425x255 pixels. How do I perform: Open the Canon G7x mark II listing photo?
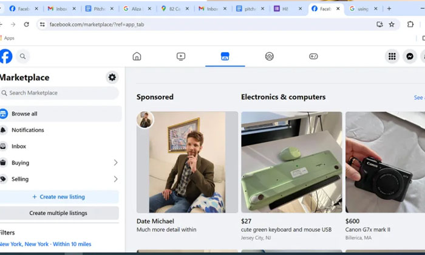click(x=385, y=161)
